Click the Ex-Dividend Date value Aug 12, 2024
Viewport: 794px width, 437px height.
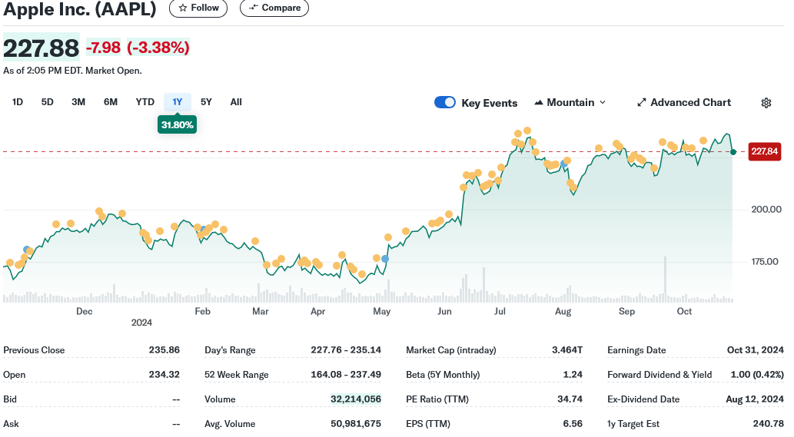point(755,399)
